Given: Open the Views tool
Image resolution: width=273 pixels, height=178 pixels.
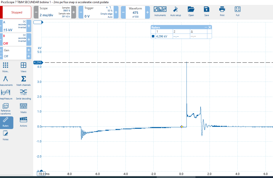Looking at the screenshot, I should [x=23, y=67].
